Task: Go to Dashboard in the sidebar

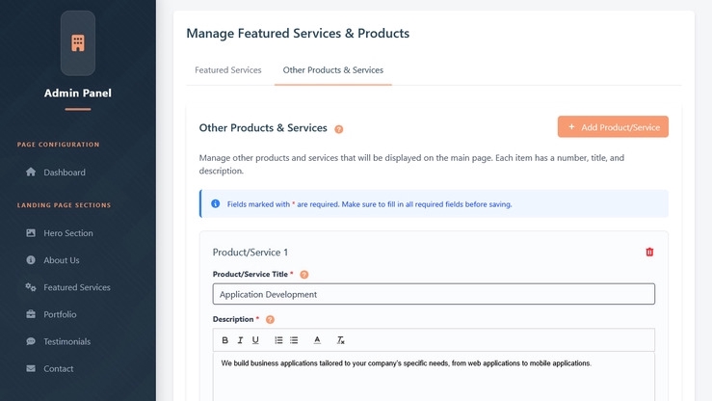Action: click(x=64, y=173)
